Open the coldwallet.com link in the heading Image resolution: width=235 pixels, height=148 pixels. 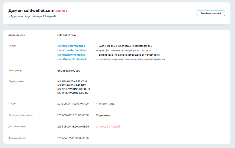coord(39,11)
